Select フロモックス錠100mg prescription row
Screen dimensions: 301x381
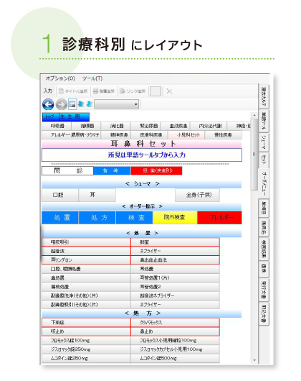(86, 341)
